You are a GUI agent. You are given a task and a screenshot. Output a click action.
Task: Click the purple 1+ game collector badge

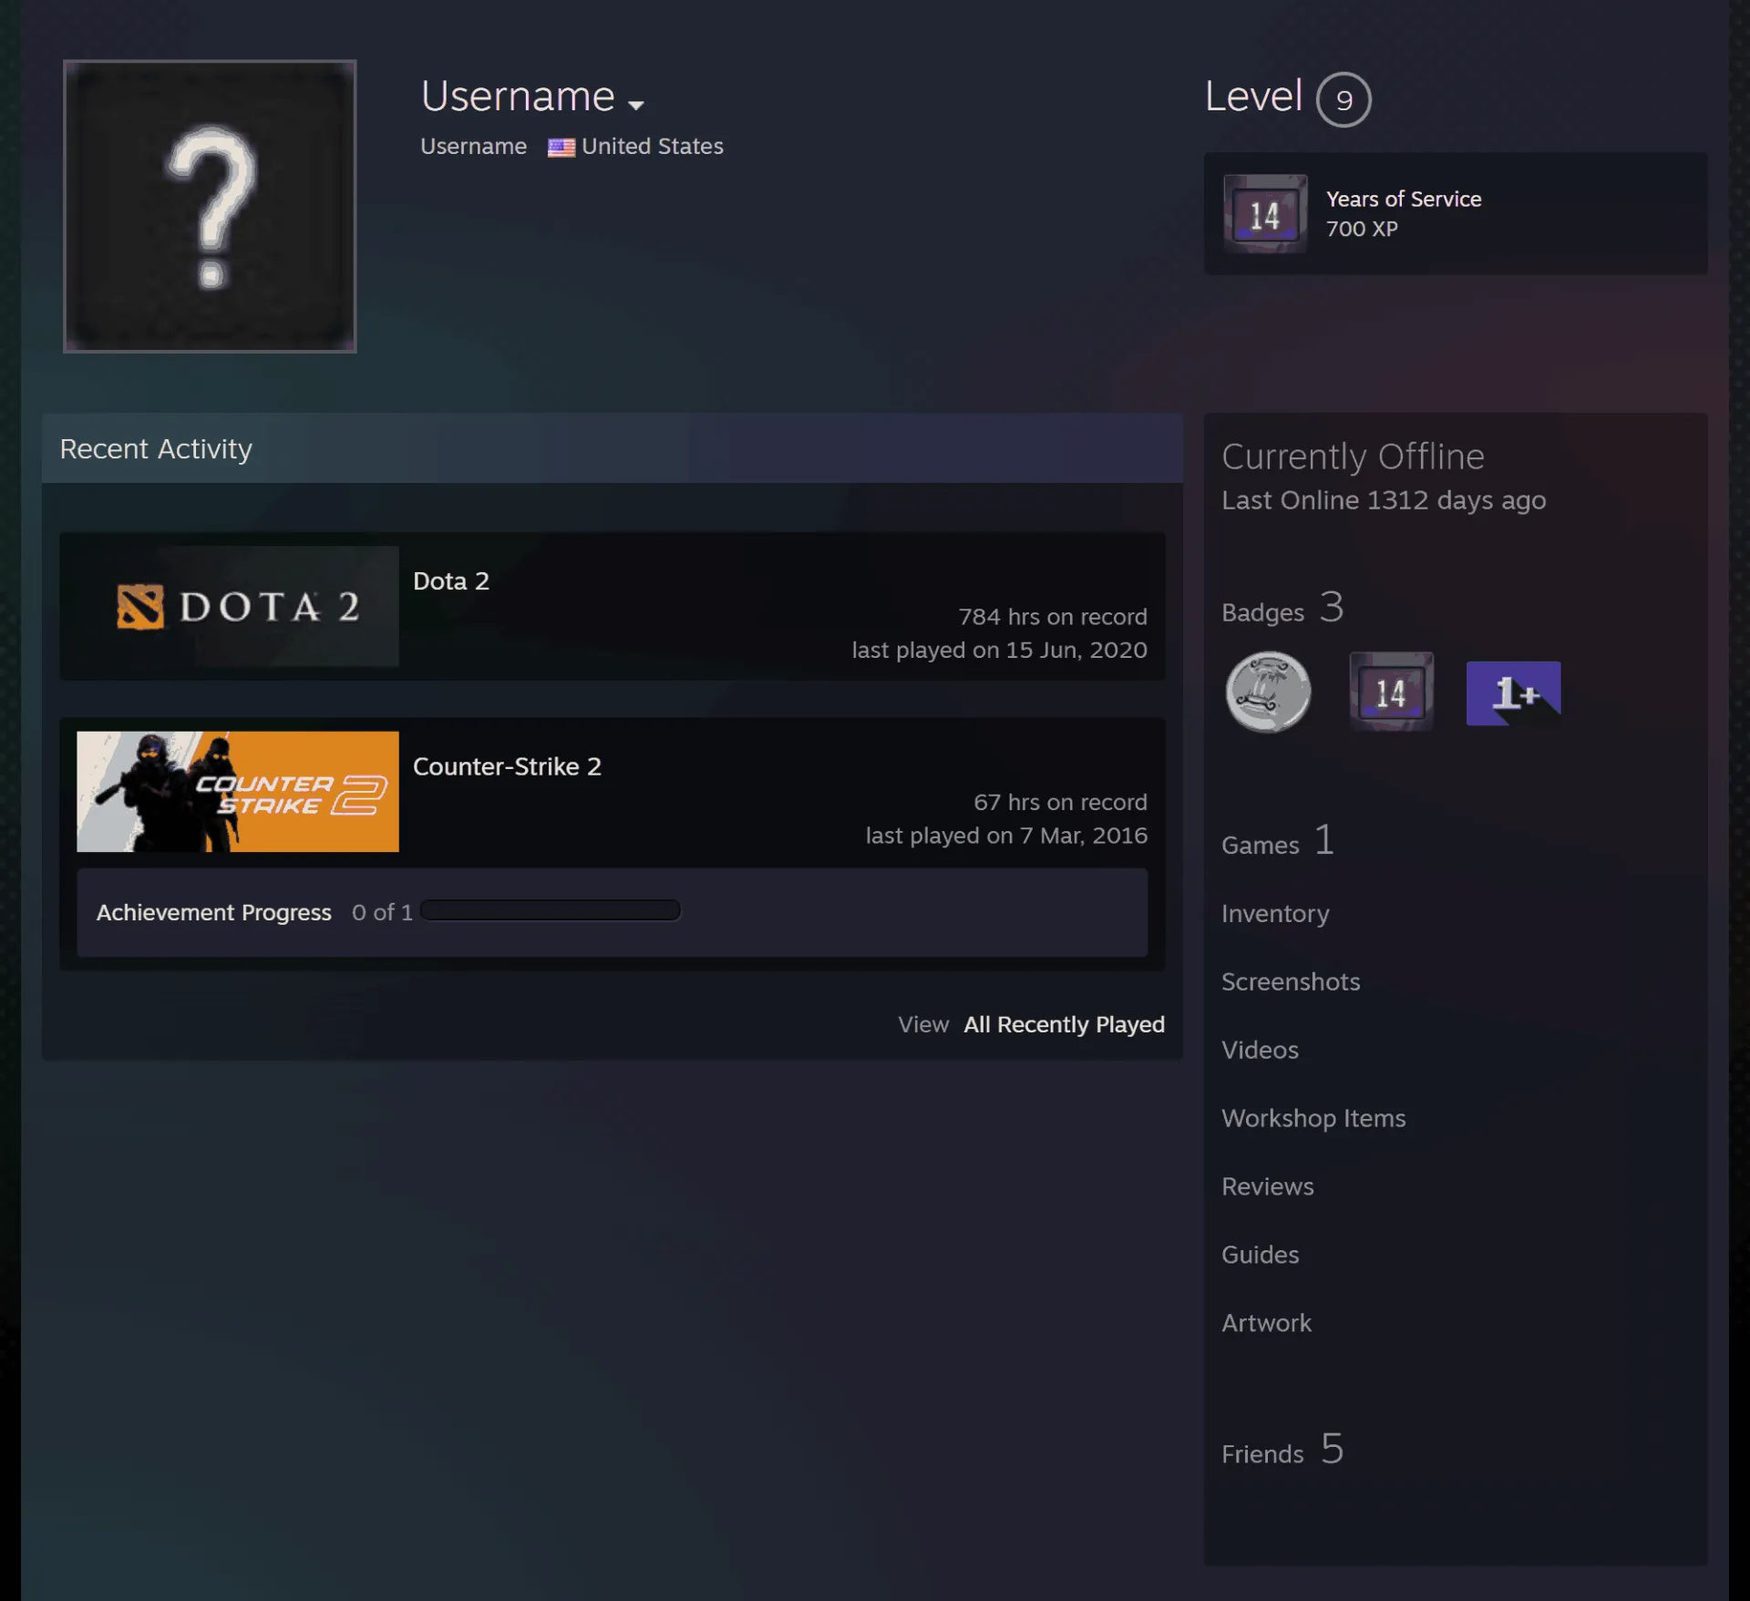point(1513,693)
